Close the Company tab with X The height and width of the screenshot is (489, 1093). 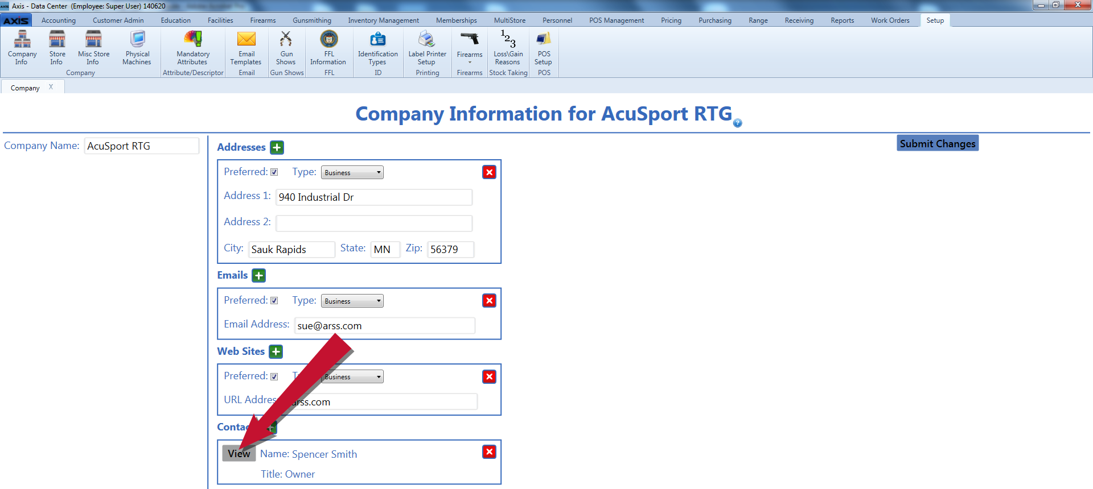coord(51,87)
